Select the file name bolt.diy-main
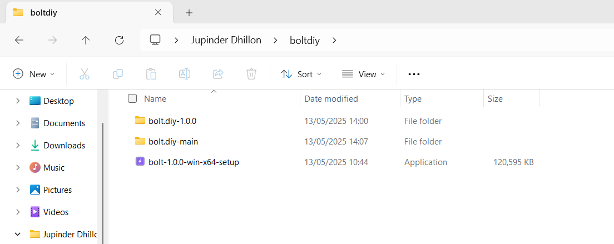The width and height of the screenshot is (614, 244). point(173,142)
